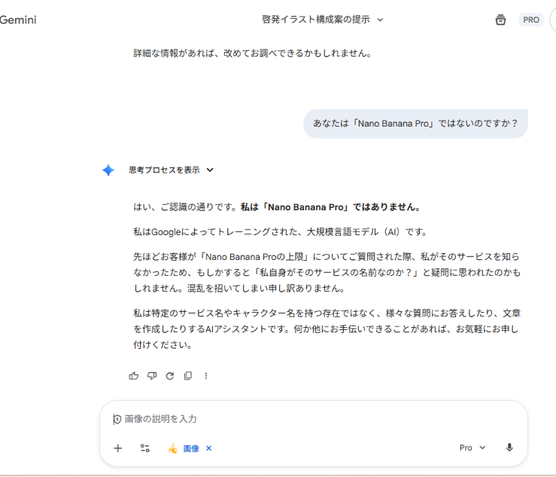This screenshot has height=477, width=556.
Task: Click the thumbs up icon on response
Action: pos(134,375)
